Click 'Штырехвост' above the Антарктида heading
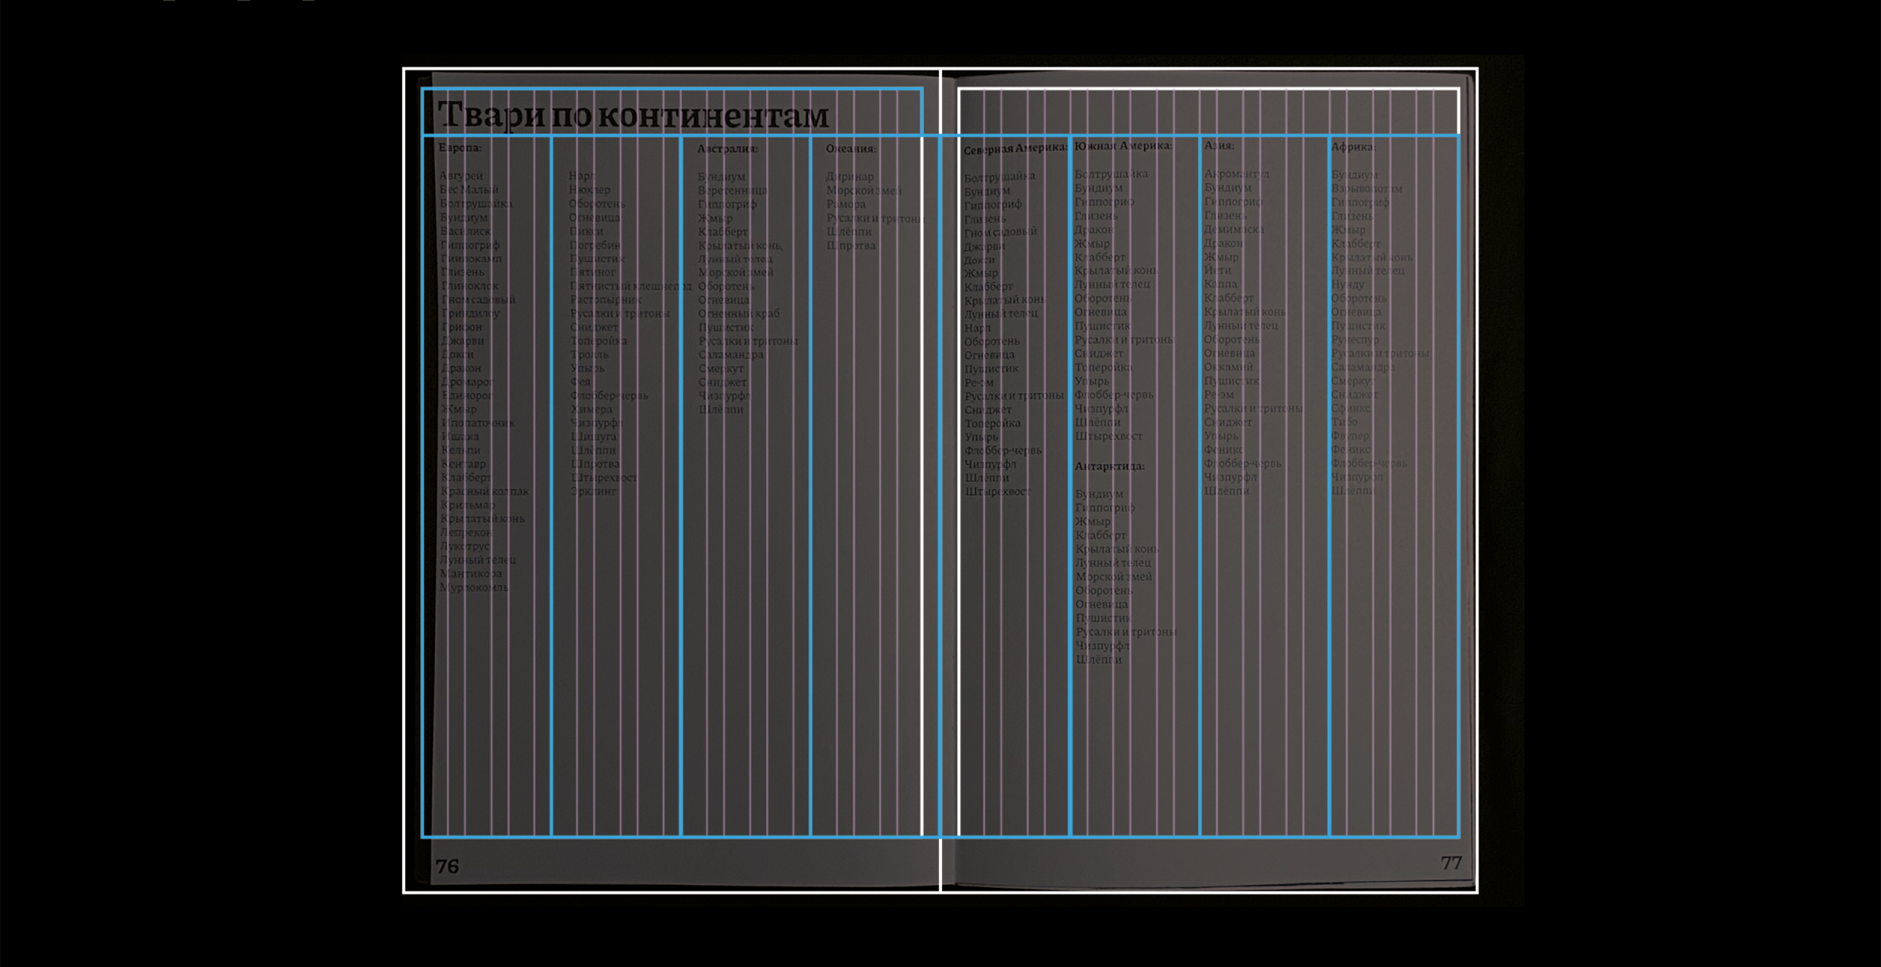The width and height of the screenshot is (1881, 967). (x=1108, y=436)
